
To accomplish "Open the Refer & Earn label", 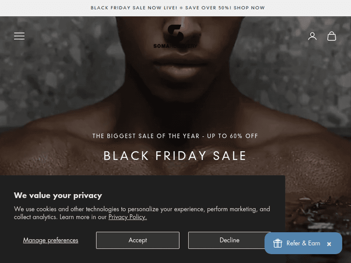I will coord(303,243).
